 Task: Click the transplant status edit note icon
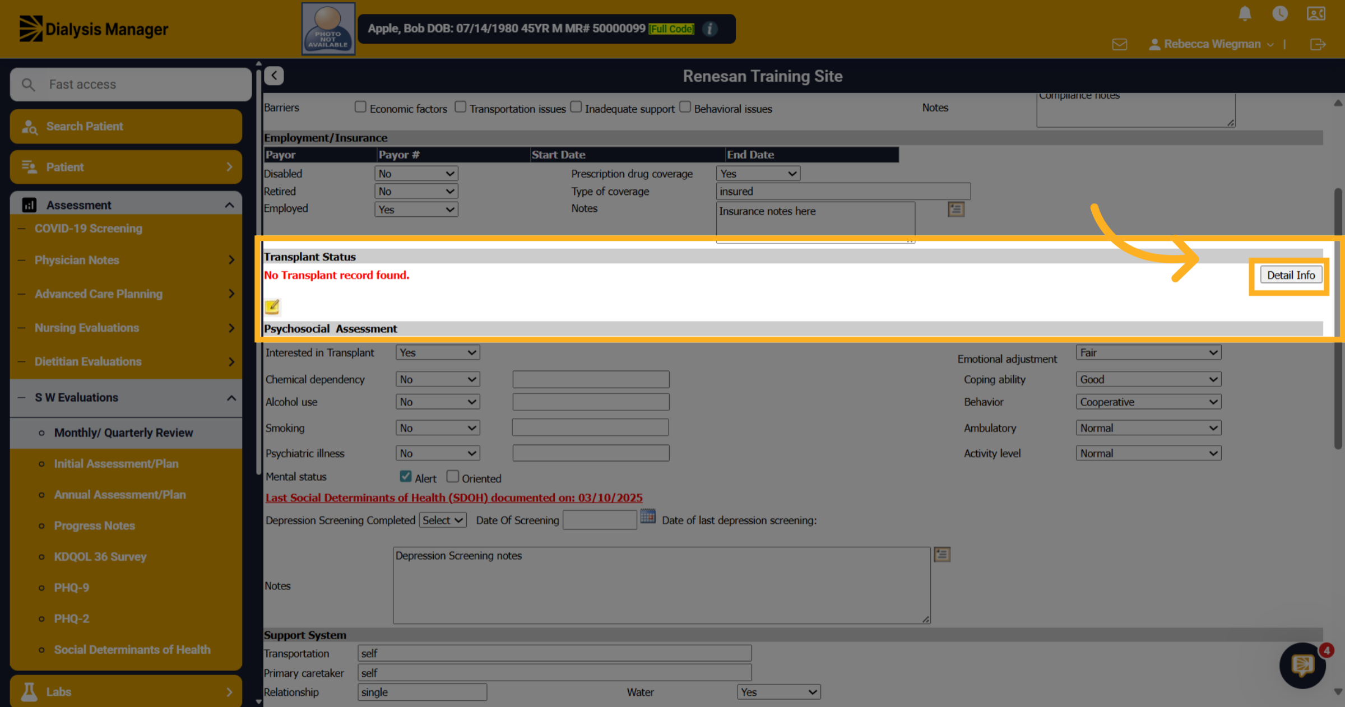point(272,307)
